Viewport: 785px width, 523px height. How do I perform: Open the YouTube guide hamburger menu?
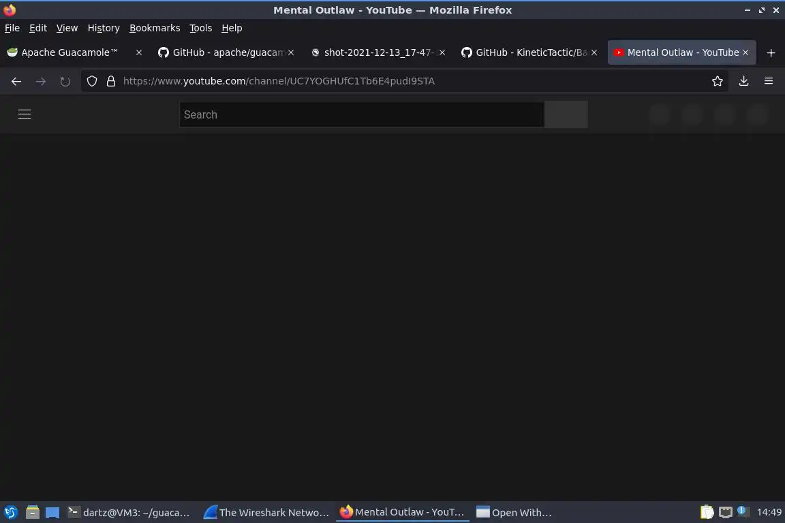point(25,114)
